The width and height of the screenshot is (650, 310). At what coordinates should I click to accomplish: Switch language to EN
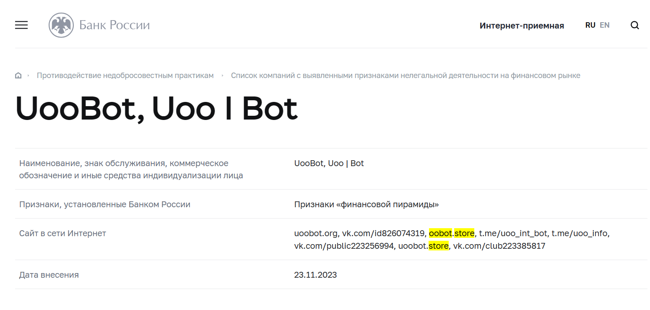605,25
